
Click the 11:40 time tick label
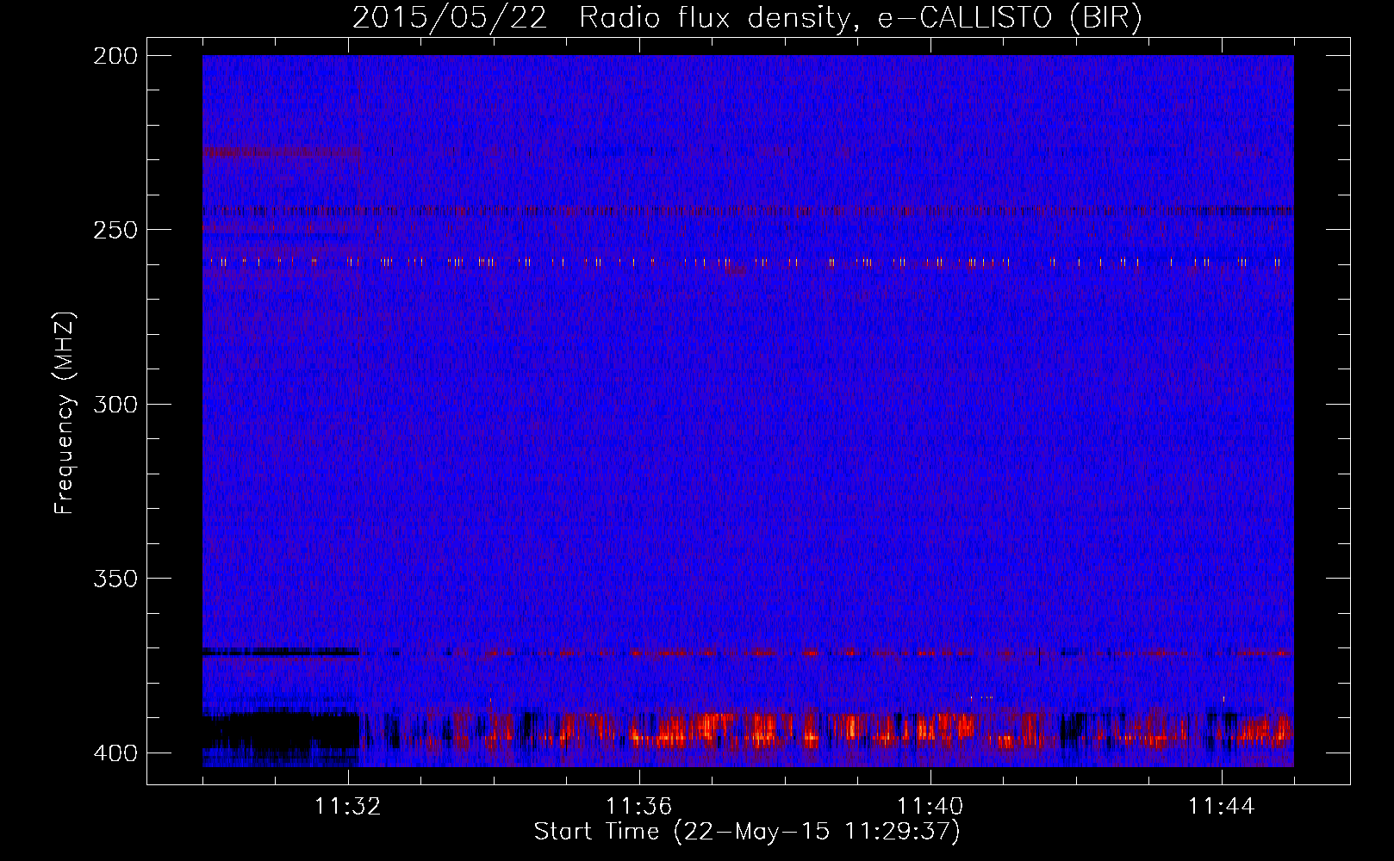[930, 807]
